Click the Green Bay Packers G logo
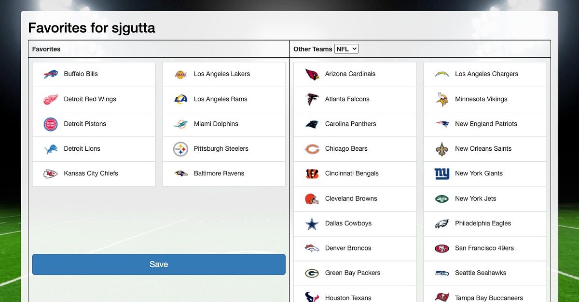Viewport: 579px width, 302px height. tap(312, 273)
